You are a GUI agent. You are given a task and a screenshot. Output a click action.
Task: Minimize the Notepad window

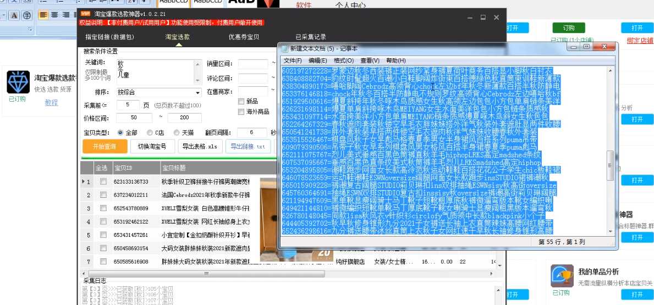click(x=574, y=47)
